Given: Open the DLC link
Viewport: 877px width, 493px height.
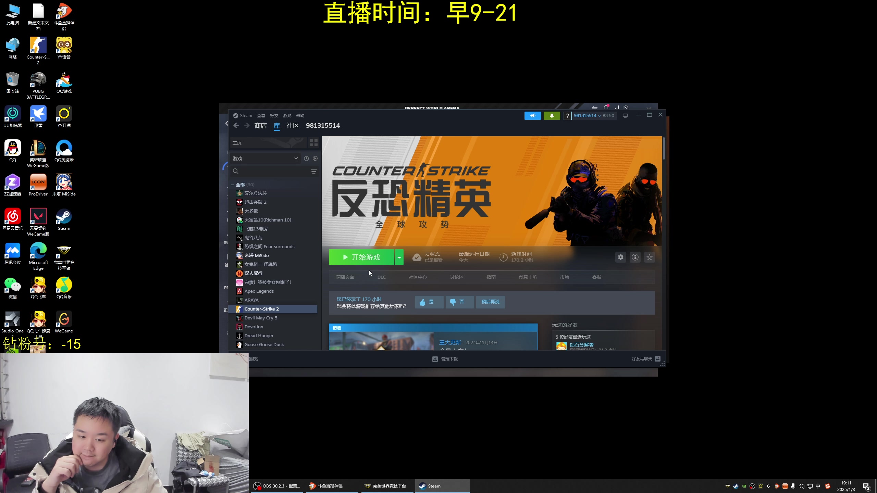Looking at the screenshot, I should (381, 277).
